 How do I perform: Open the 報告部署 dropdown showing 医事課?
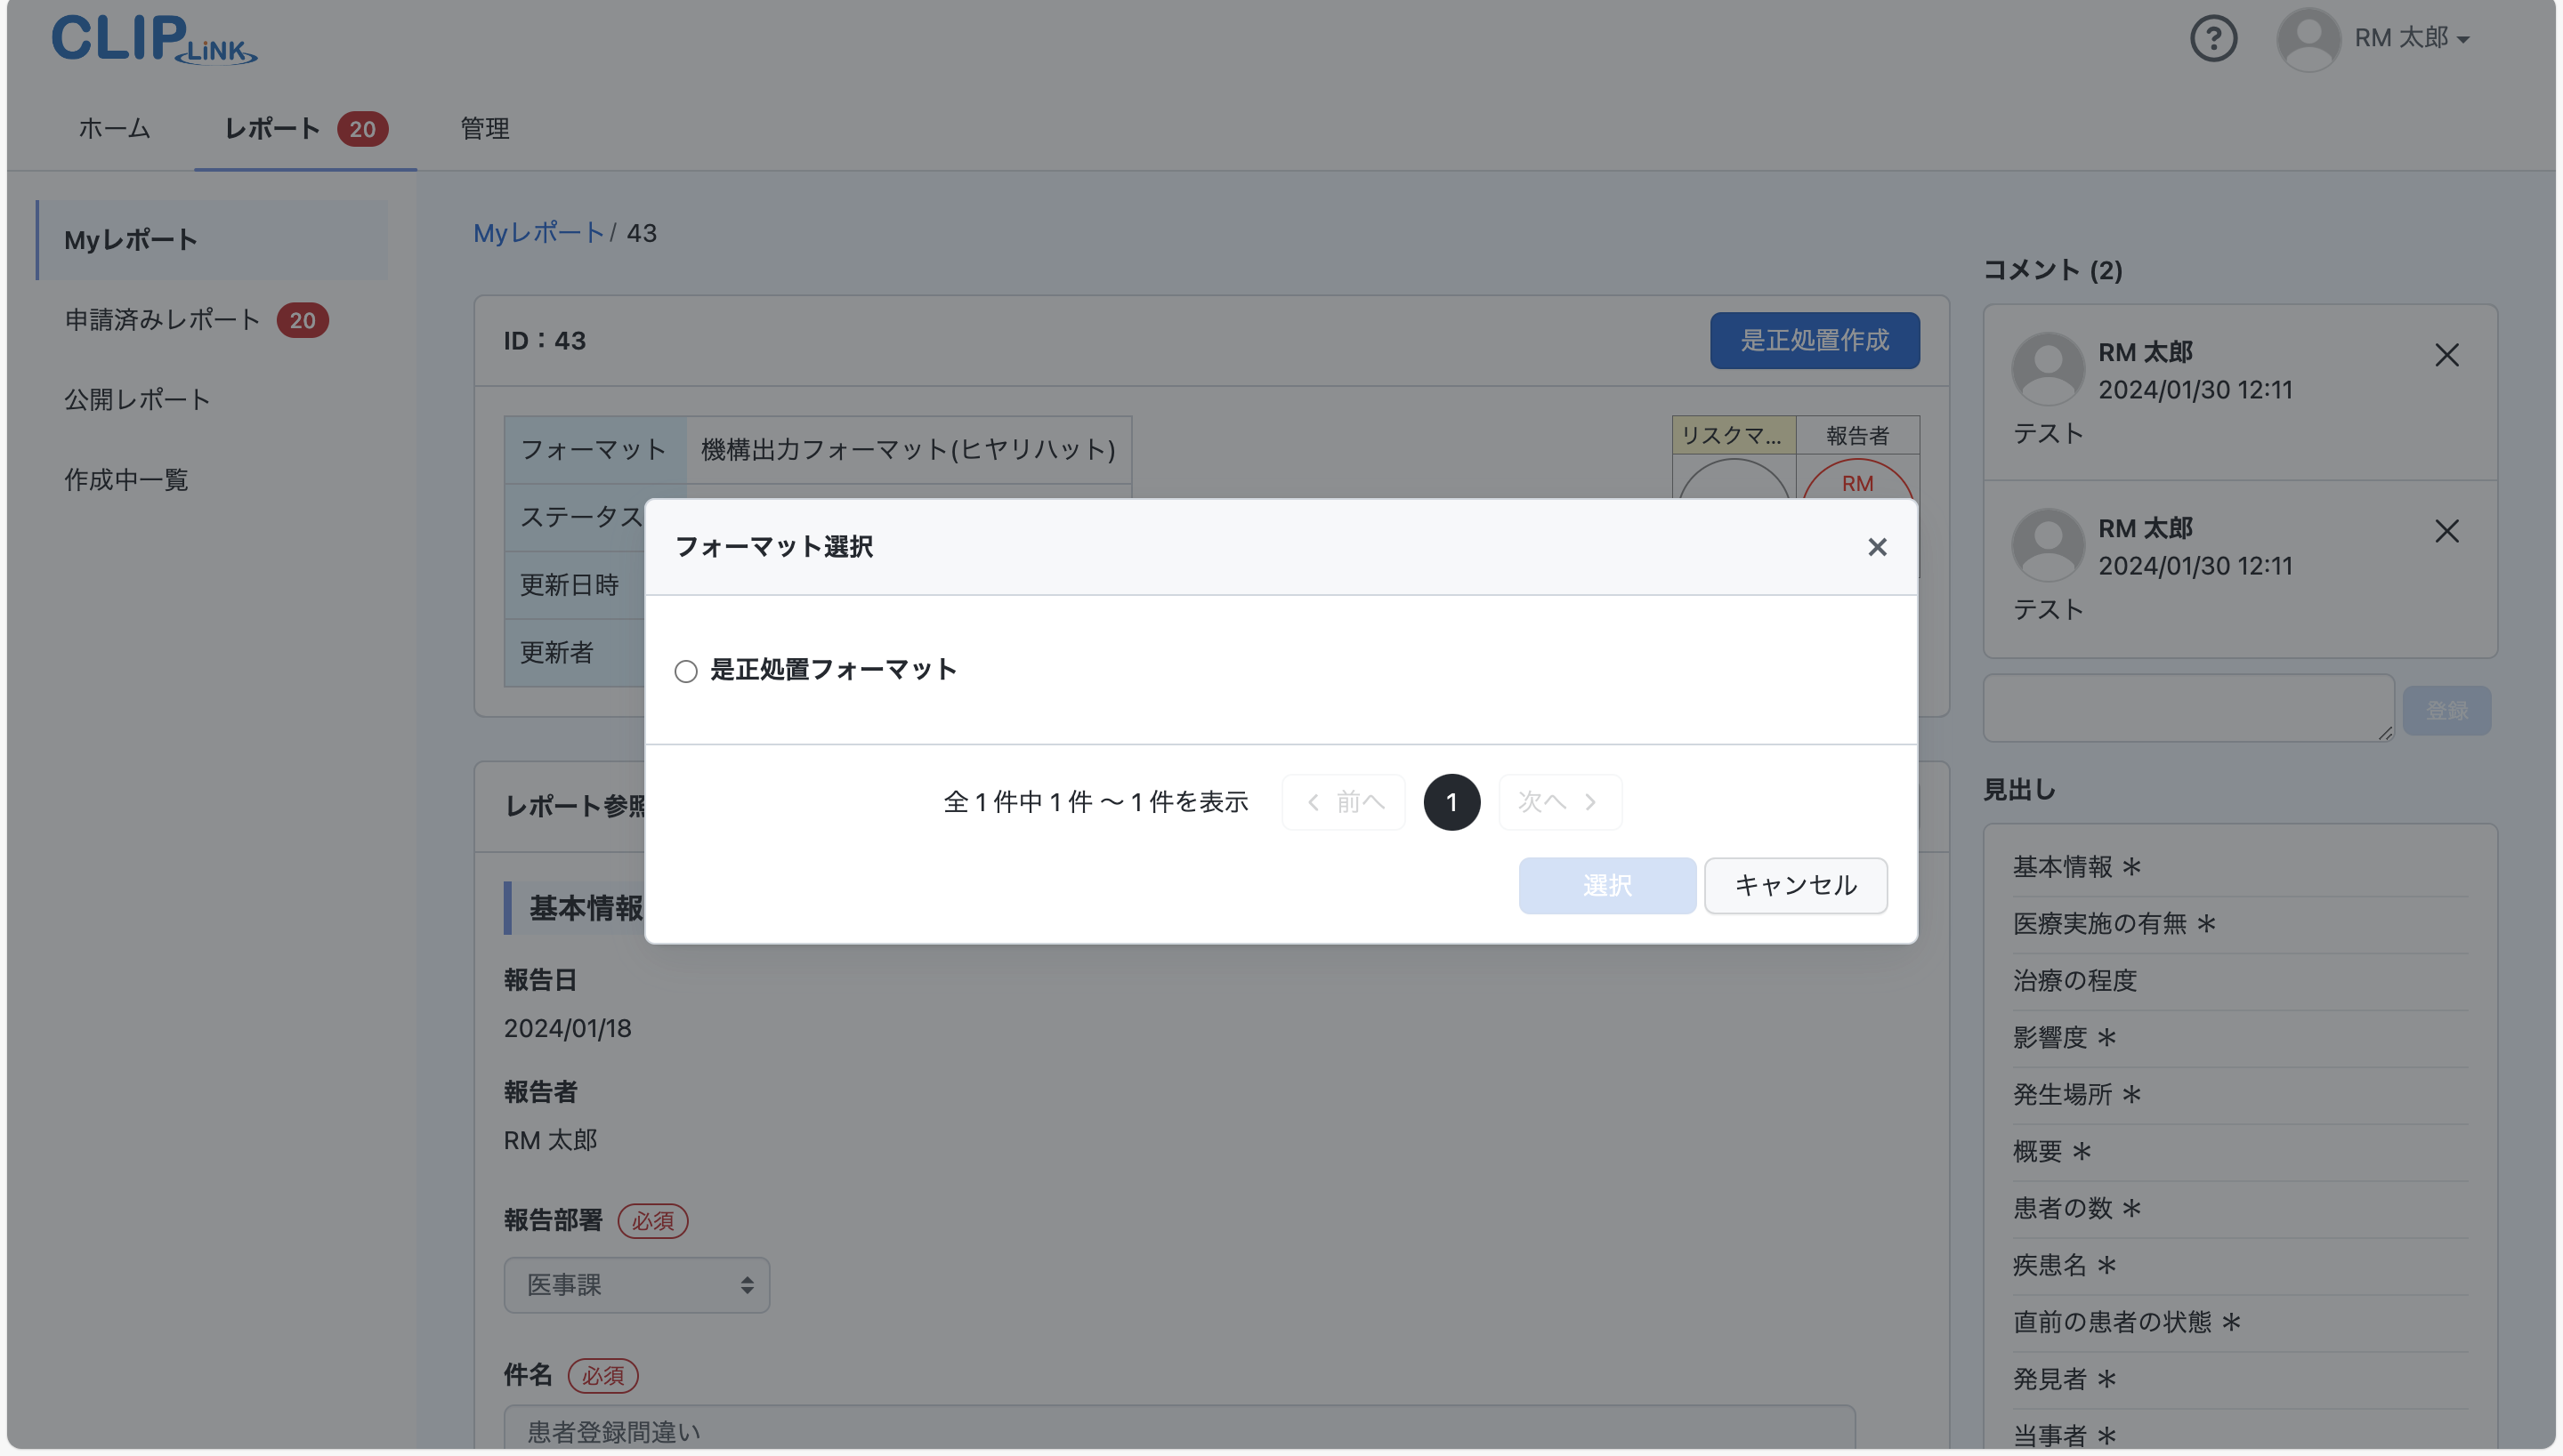point(636,1285)
